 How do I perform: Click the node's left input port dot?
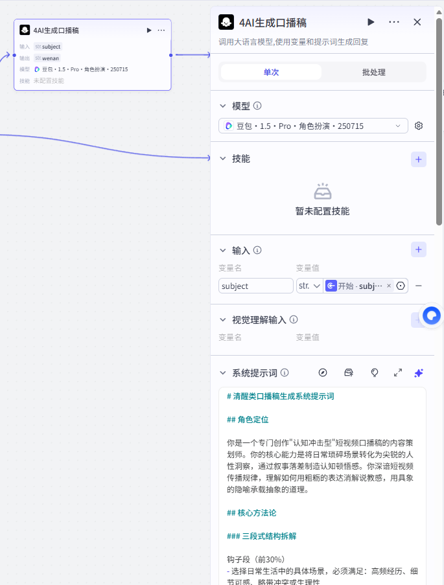pos(14,55)
